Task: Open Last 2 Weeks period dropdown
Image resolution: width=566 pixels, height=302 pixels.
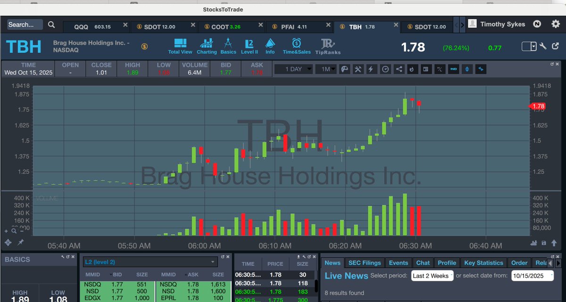Action: [x=432, y=276]
